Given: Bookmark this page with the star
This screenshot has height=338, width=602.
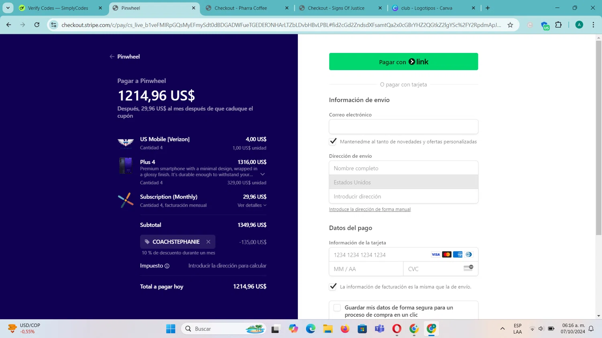Looking at the screenshot, I should [x=510, y=25].
